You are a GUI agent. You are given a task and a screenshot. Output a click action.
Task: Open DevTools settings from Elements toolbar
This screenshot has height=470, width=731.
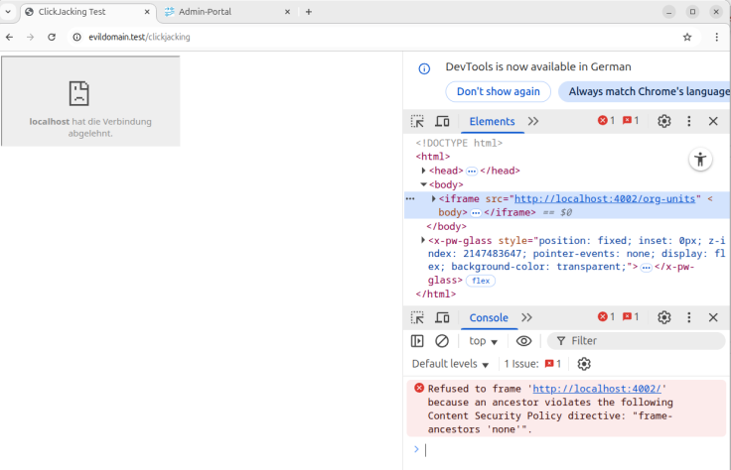(x=663, y=121)
